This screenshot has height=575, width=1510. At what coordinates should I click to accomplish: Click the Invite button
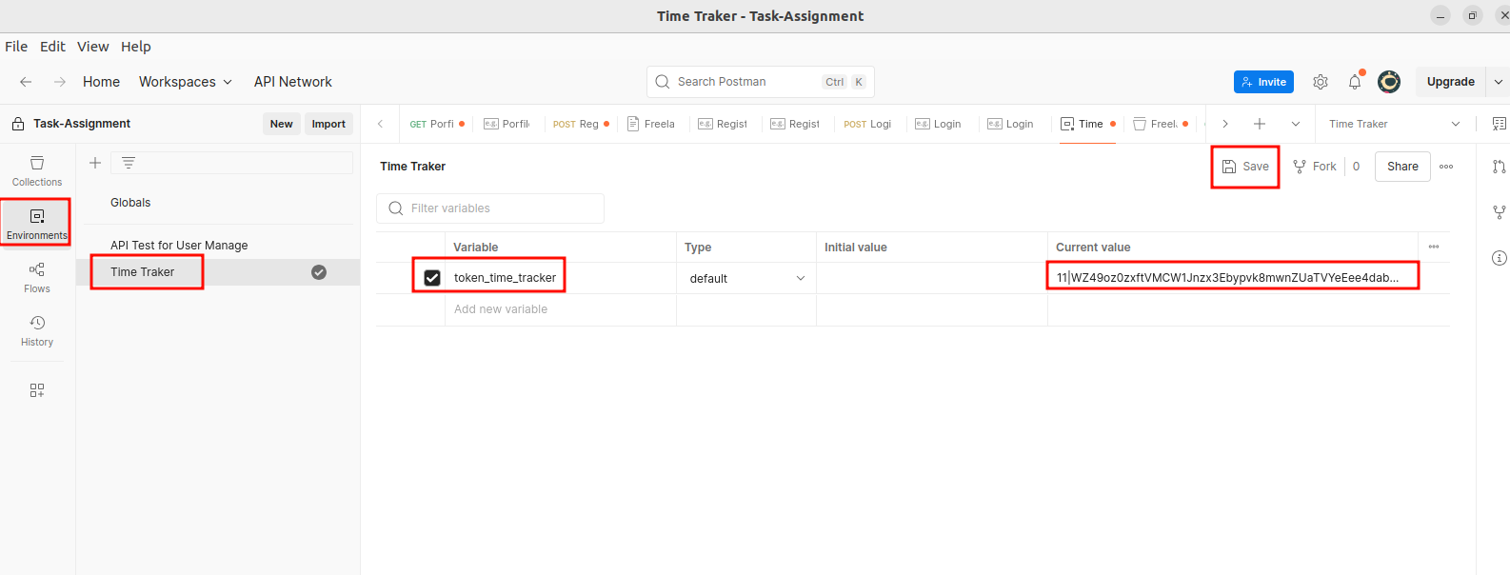[1263, 82]
